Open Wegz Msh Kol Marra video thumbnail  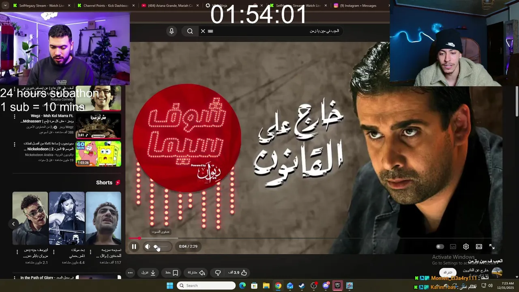coord(98,126)
